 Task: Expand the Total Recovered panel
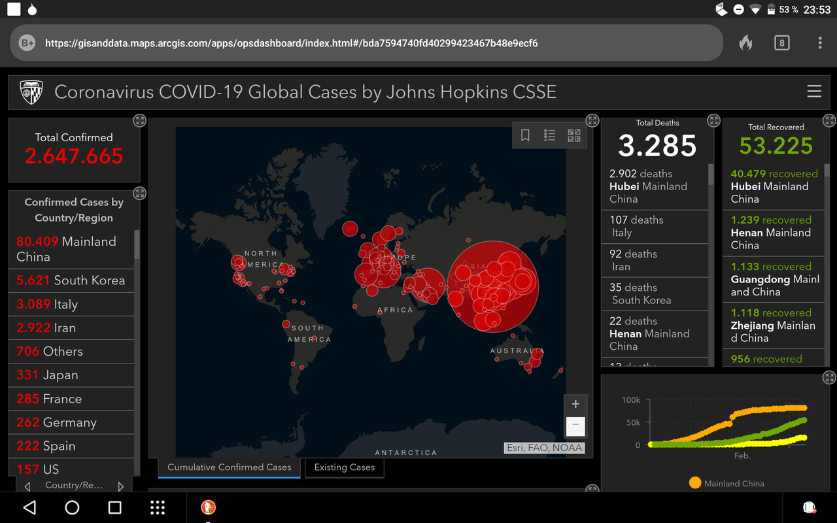tap(830, 120)
